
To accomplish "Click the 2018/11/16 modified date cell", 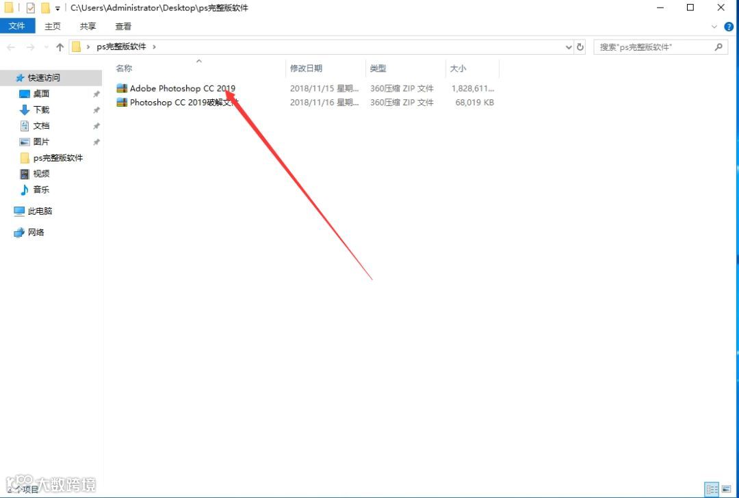I will pyautogui.click(x=324, y=102).
